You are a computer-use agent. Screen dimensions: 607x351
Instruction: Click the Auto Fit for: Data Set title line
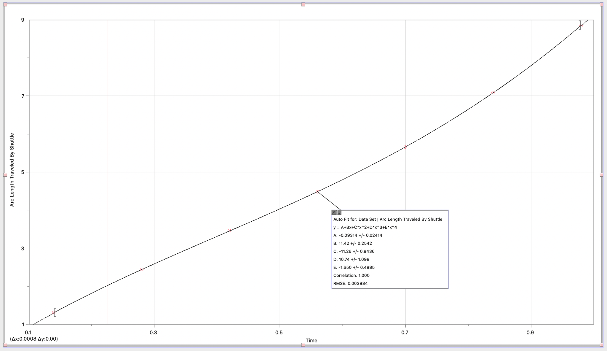click(x=388, y=219)
